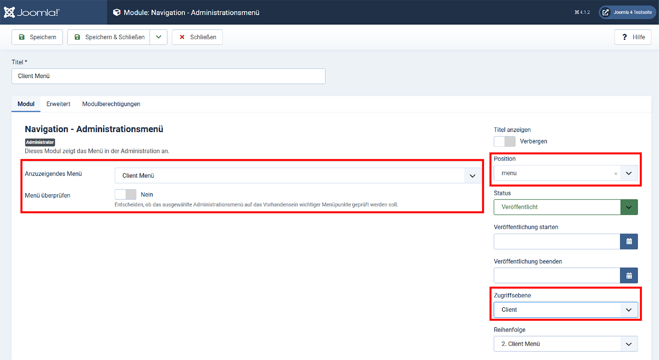This screenshot has height=360, width=659.
Task: Click into the Titel input field
Action: point(168,76)
